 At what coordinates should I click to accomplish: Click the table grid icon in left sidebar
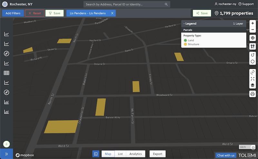coord(6,73)
